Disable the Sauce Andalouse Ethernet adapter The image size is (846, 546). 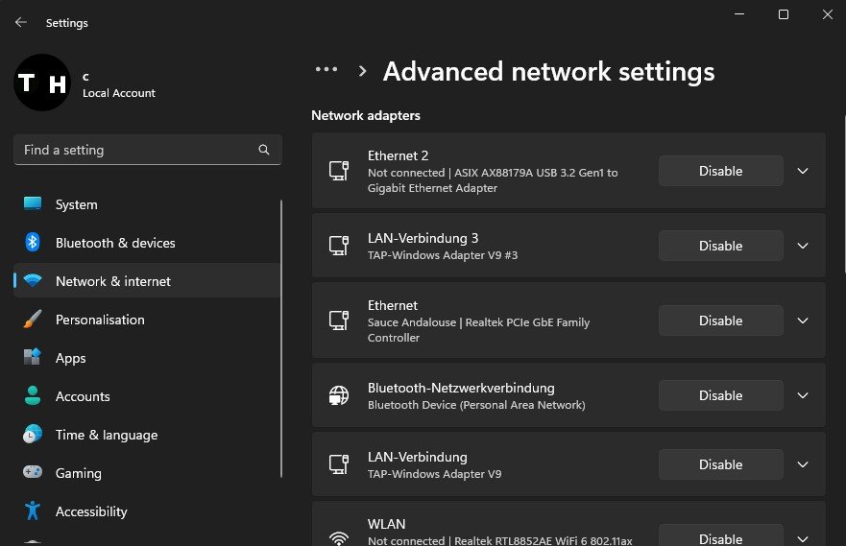coord(720,320)
